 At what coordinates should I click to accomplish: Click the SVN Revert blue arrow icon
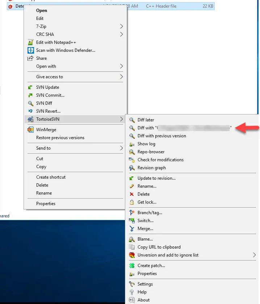click(30, 111)
